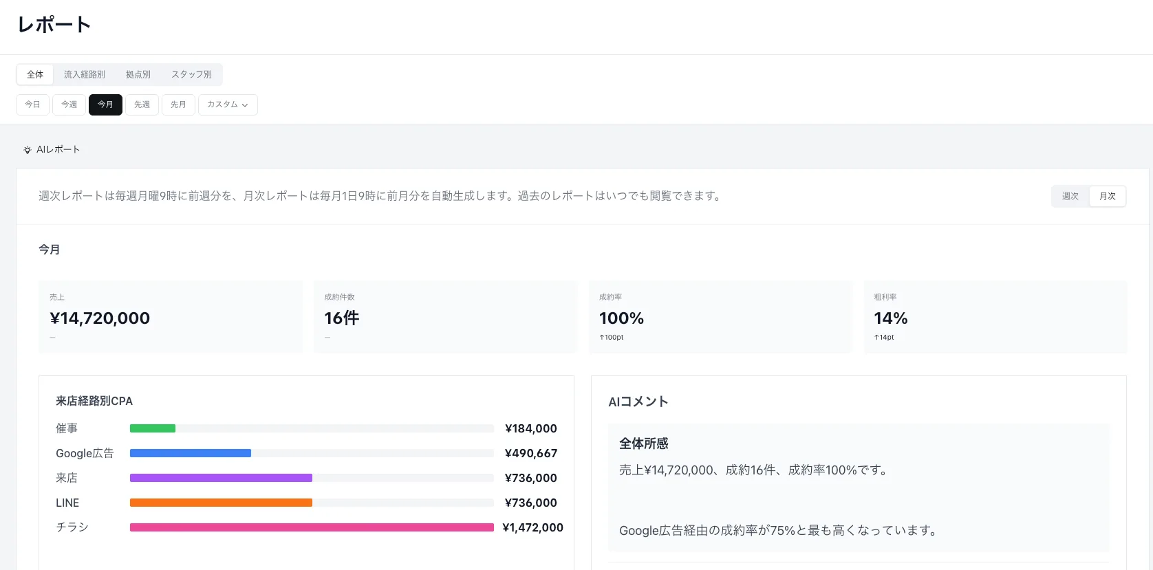Click the lightbulb icon beside AIレポート
The image size is (1153, 570).
(x=28, y=149)
